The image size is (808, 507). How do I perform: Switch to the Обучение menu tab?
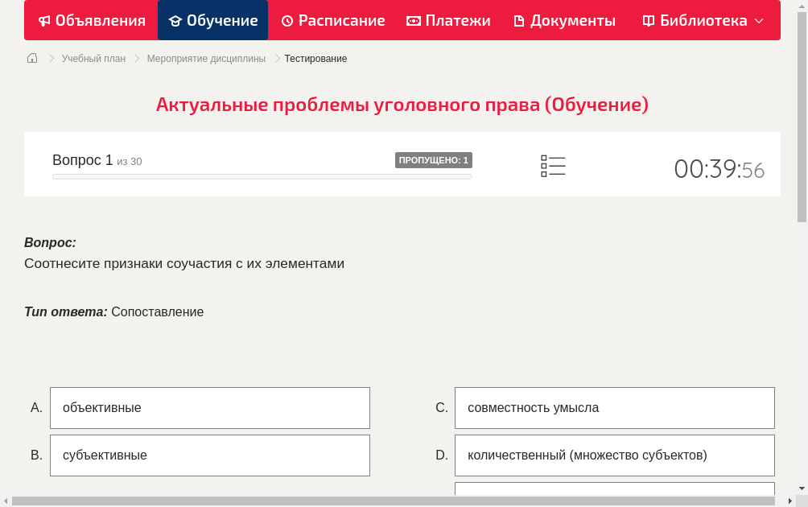(x=212, y=20)
